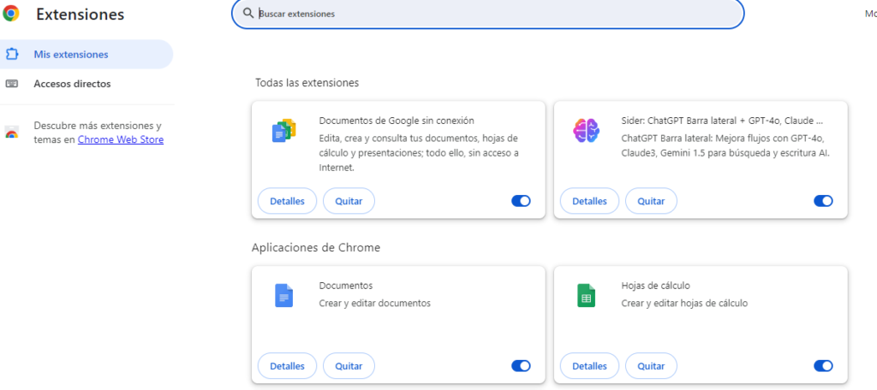This screenshot has height=390, width=877.
Task: Open Detalles for Hojas de cálculo
Action: [589, 366]
